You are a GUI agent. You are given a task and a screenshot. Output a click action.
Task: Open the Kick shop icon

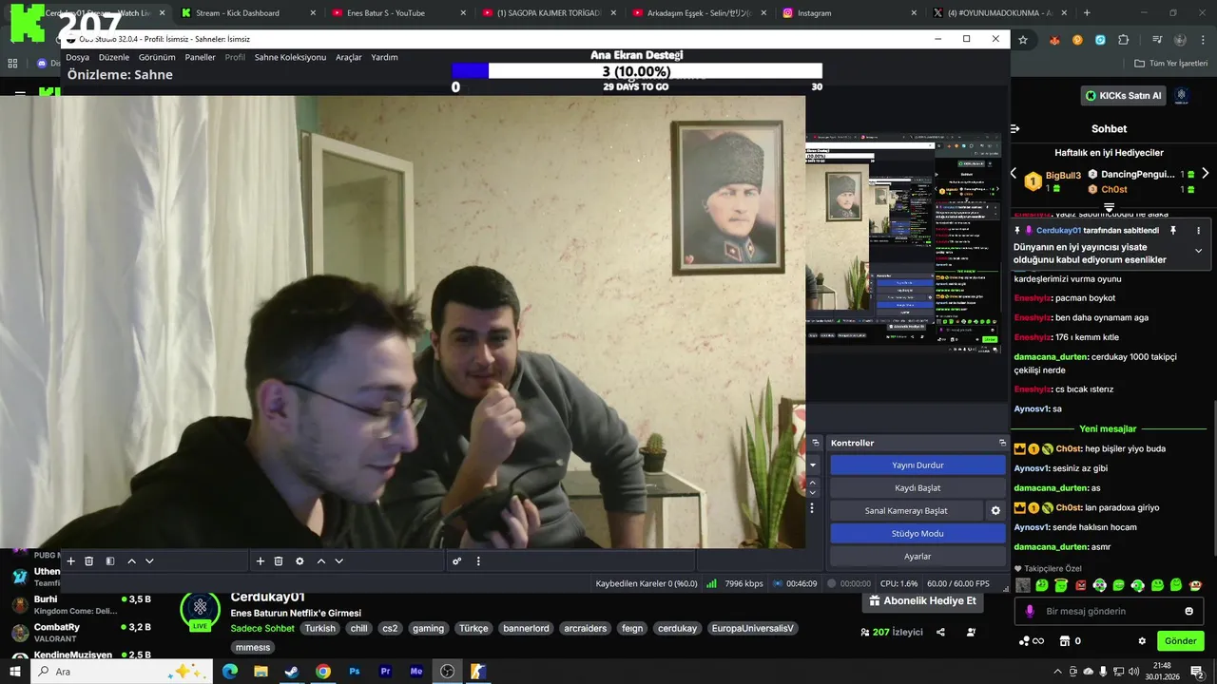click(1065, 641)
